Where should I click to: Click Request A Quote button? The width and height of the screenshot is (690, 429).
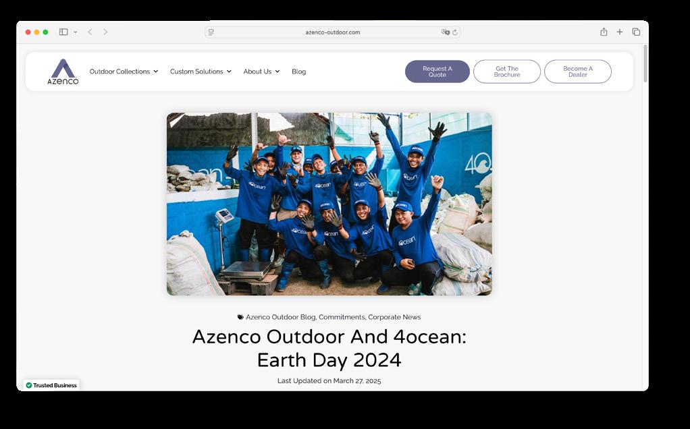coord(437,71)
